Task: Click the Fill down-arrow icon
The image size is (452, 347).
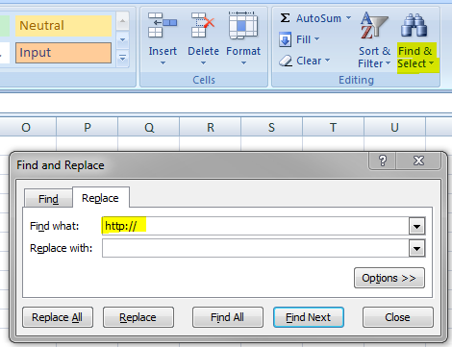Action: pyautogui.click(x=285, y=39)
